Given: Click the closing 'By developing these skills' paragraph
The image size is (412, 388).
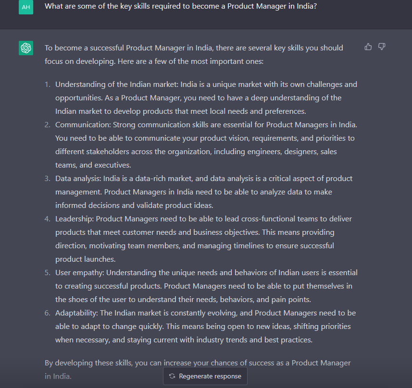Looking at the screenshot, I should point(198,369).
